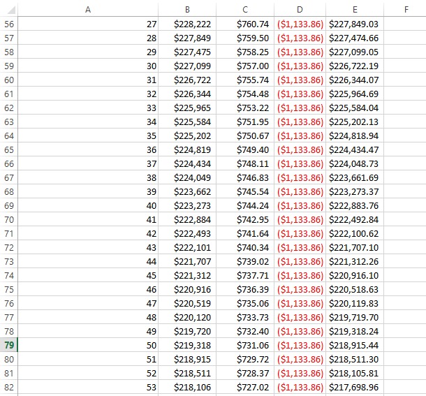Screen dimensions: 426x396
Task: Click cell with $222,492.84
Action: pos(355,219)
